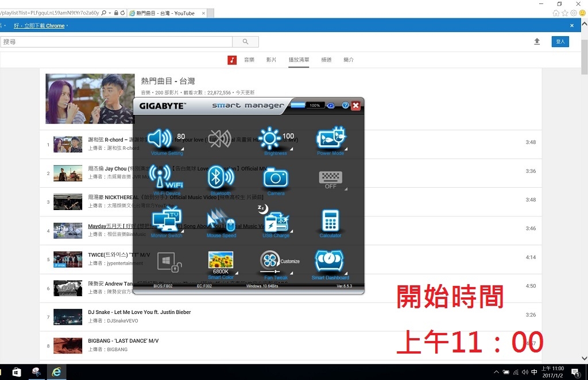Open the 播放清單 tab
588x380 pixels.
(299, 60)
